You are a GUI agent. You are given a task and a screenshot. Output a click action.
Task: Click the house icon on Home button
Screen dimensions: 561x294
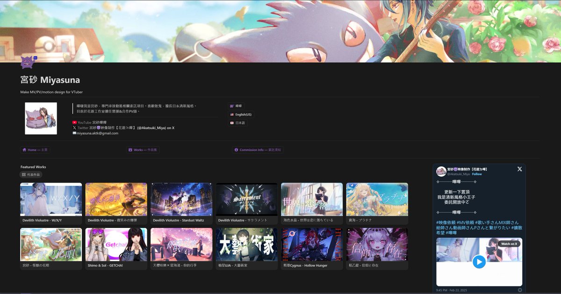(24, 150)
